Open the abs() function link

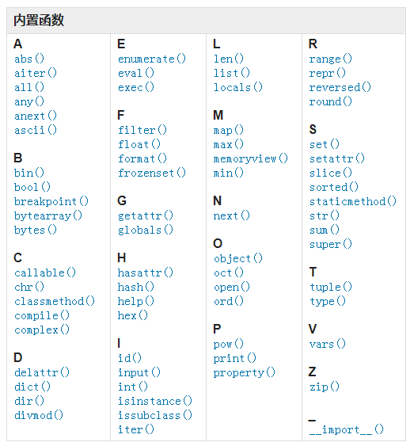[x=29, y=59]
